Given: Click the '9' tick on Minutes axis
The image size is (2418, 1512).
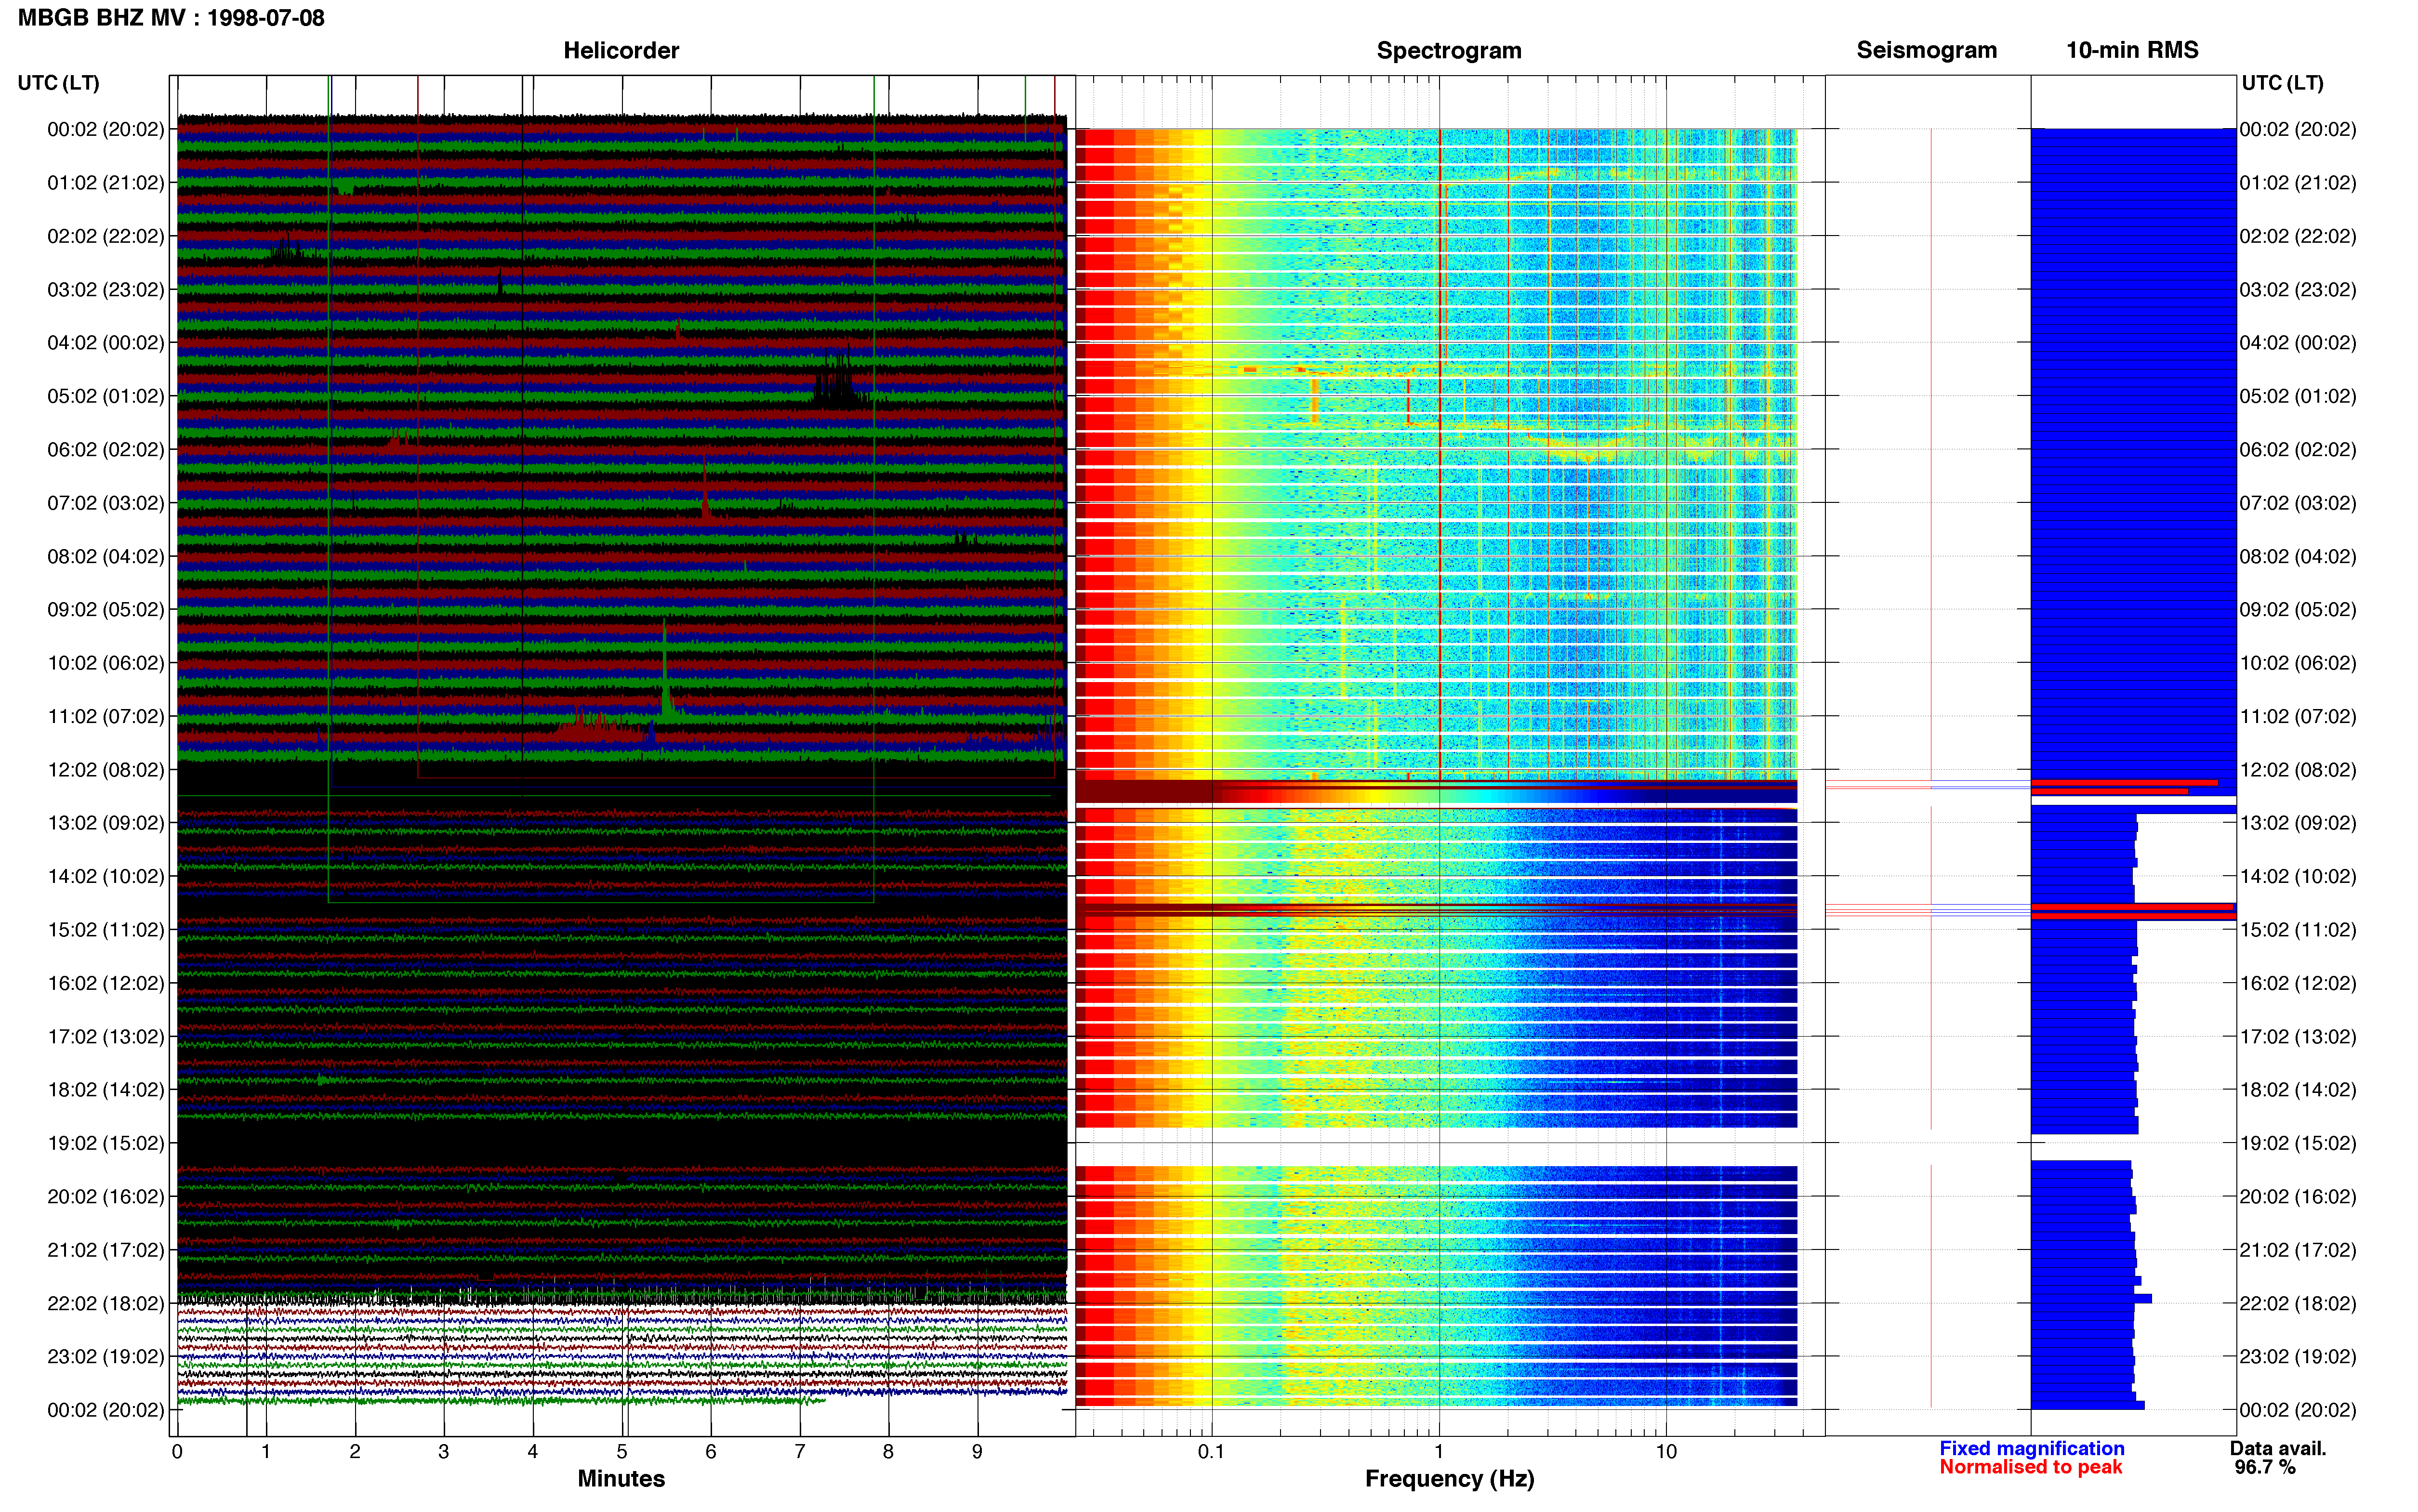Looking at the screenshot, I should tap(977, 1452).
